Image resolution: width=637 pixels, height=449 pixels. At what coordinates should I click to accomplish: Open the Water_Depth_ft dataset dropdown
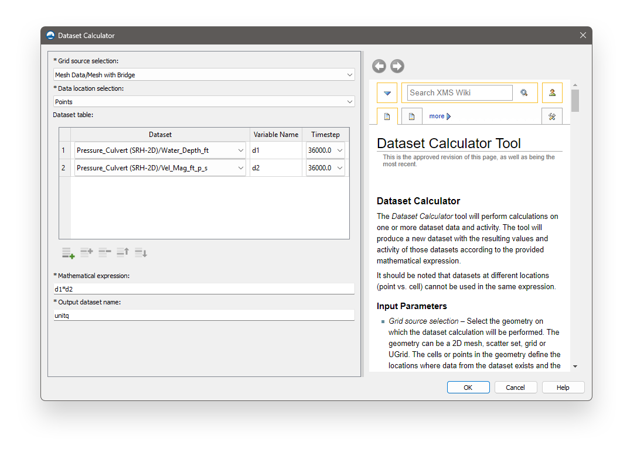pos(160,150)
